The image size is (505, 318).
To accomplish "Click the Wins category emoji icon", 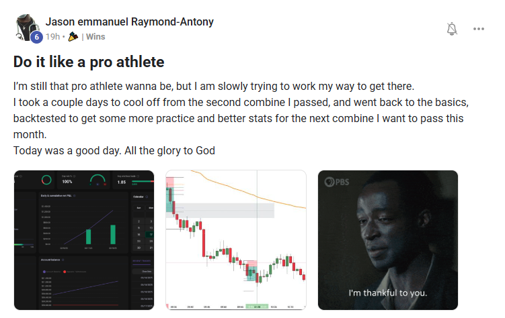I will (x=74, y=37).
